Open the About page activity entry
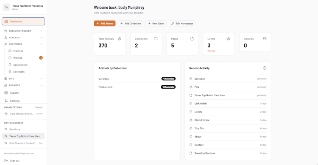 228,137
